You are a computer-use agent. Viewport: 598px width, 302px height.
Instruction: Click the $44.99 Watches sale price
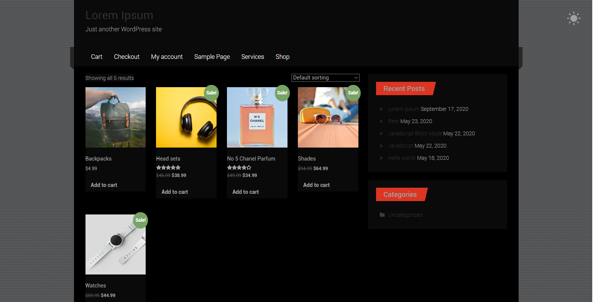pos(108,296)
